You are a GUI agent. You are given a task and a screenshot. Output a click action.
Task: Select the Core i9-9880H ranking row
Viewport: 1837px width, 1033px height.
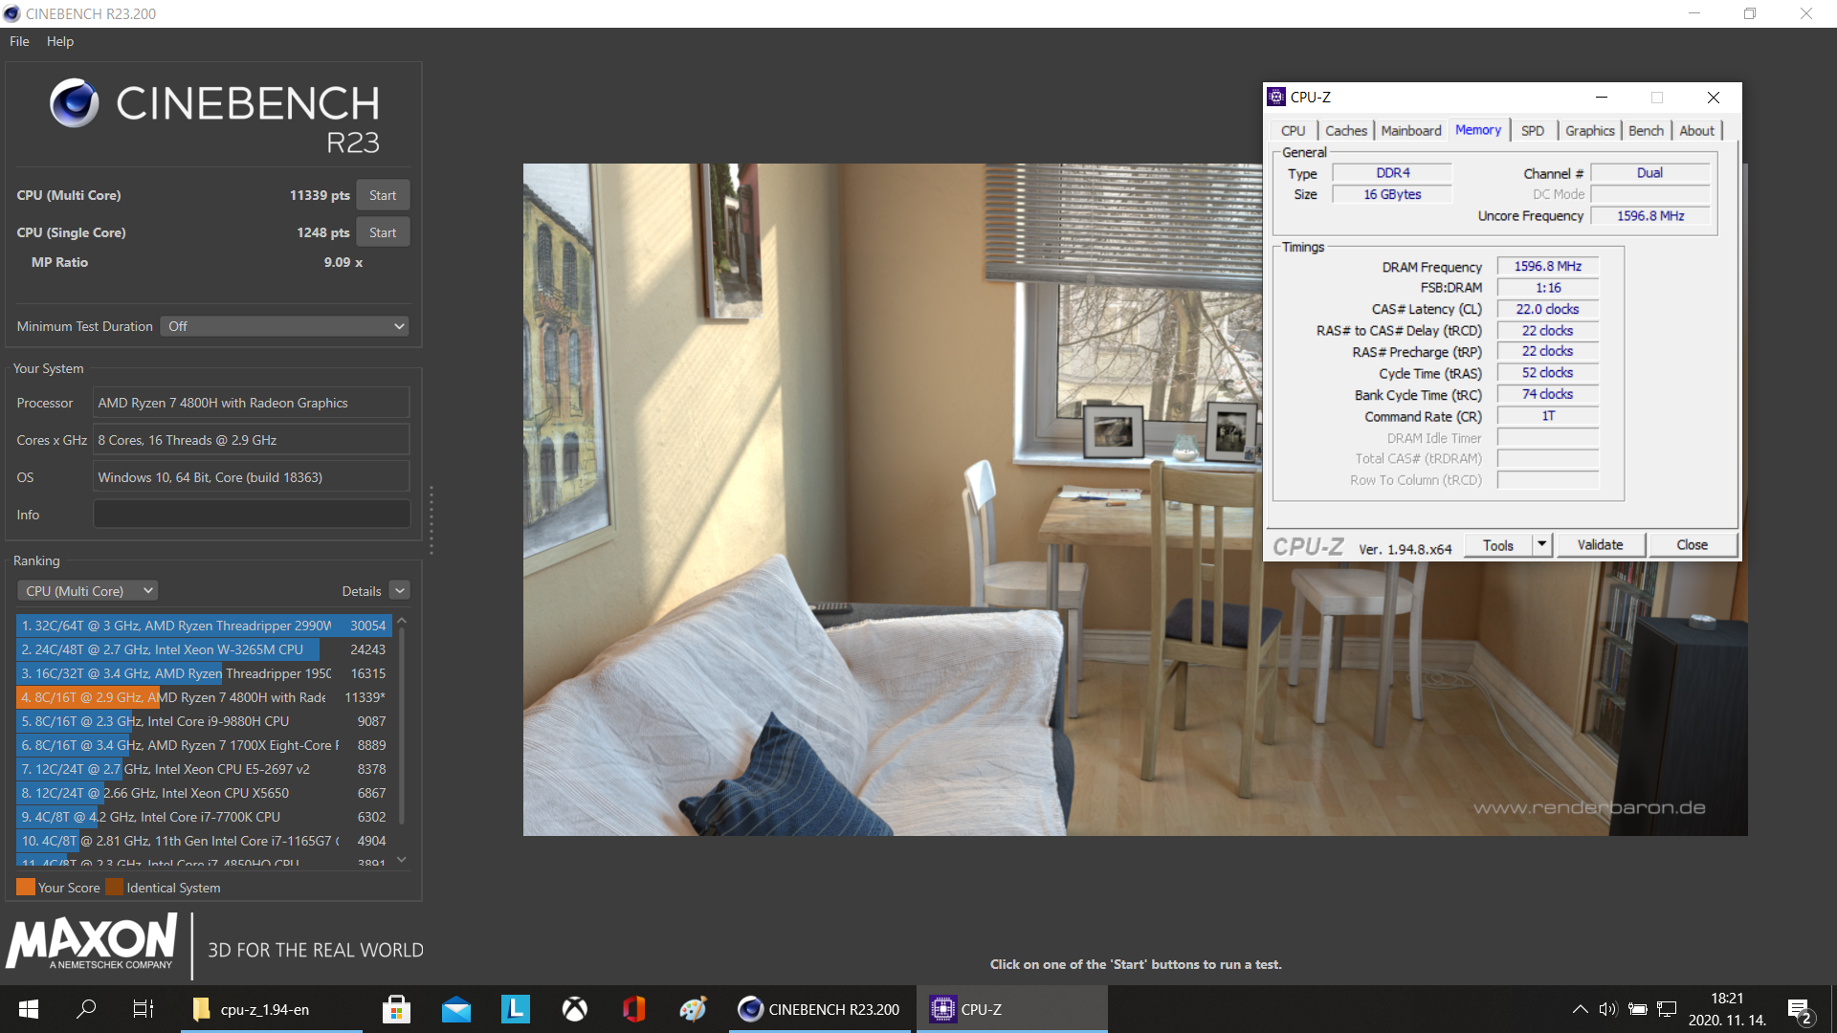(204, 721)
